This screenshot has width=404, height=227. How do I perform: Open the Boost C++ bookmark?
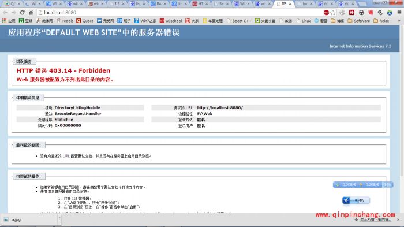click(x=239, y=21)
